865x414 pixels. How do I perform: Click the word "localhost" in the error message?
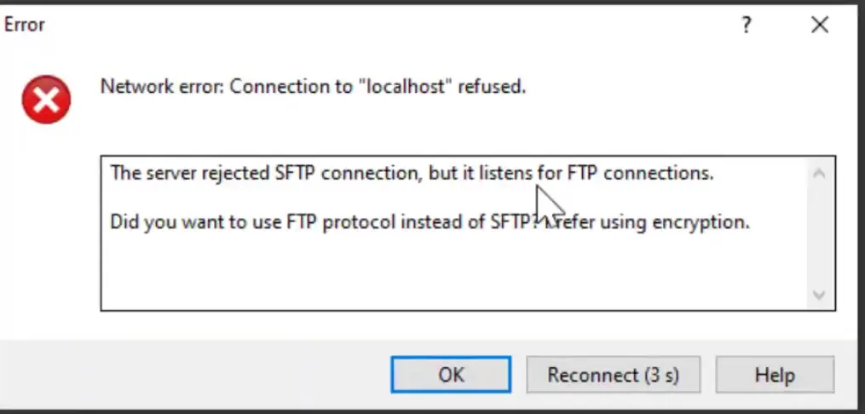(406, 87)
